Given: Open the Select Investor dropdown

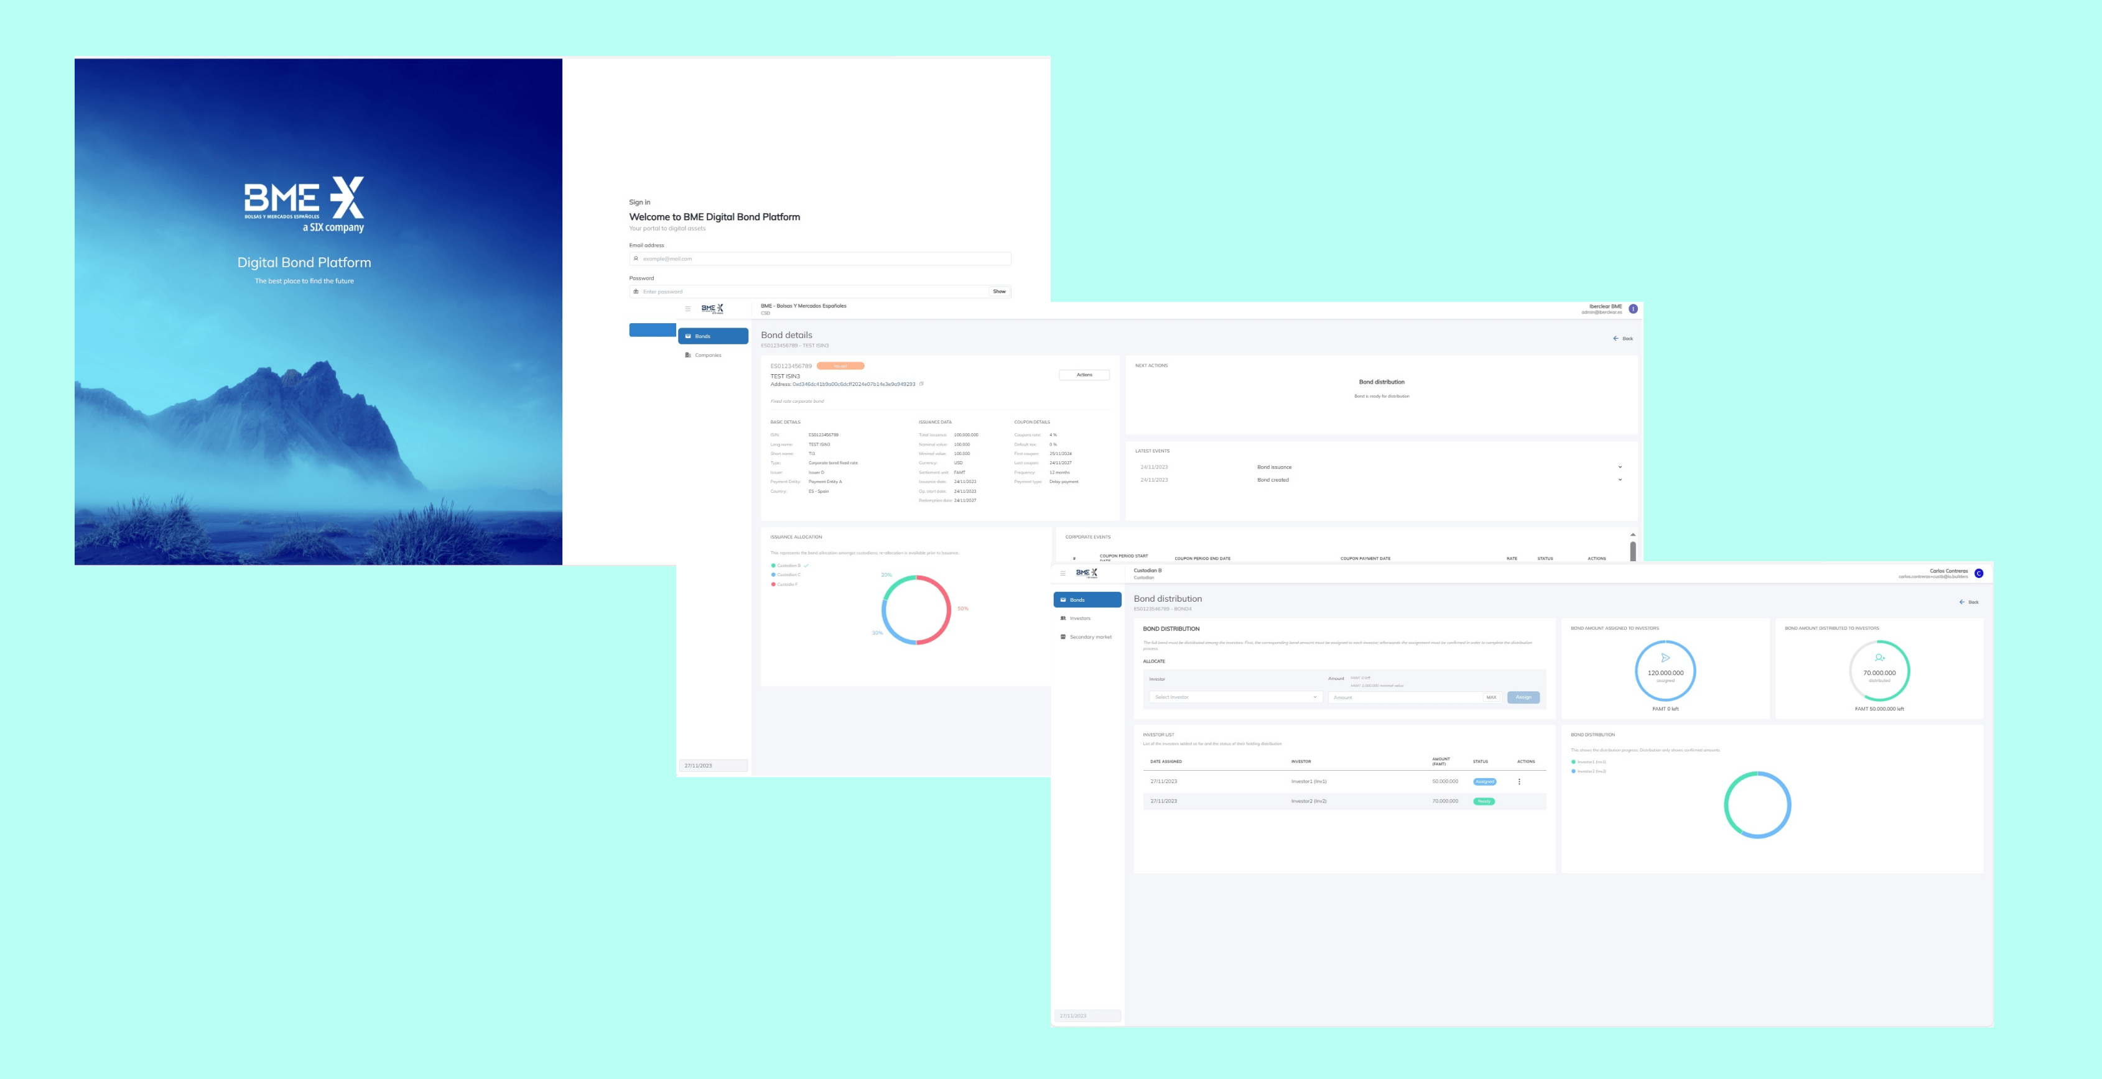Looking at the screenshot, I should [x=1235, y=697].
